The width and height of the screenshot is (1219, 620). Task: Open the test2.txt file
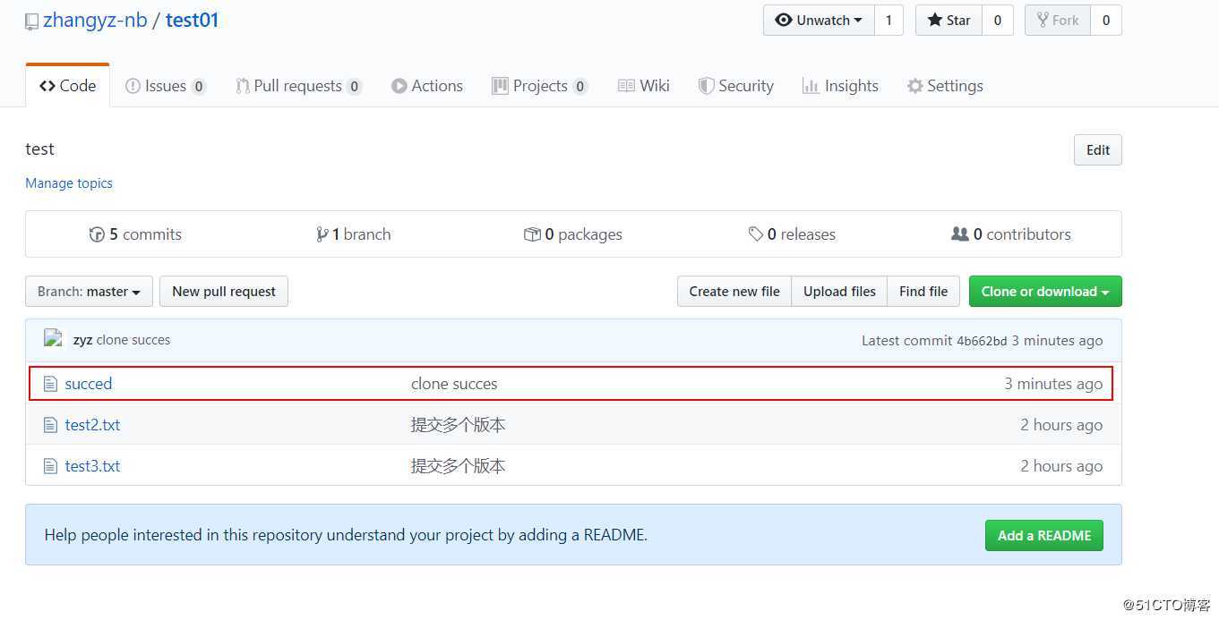92,425
